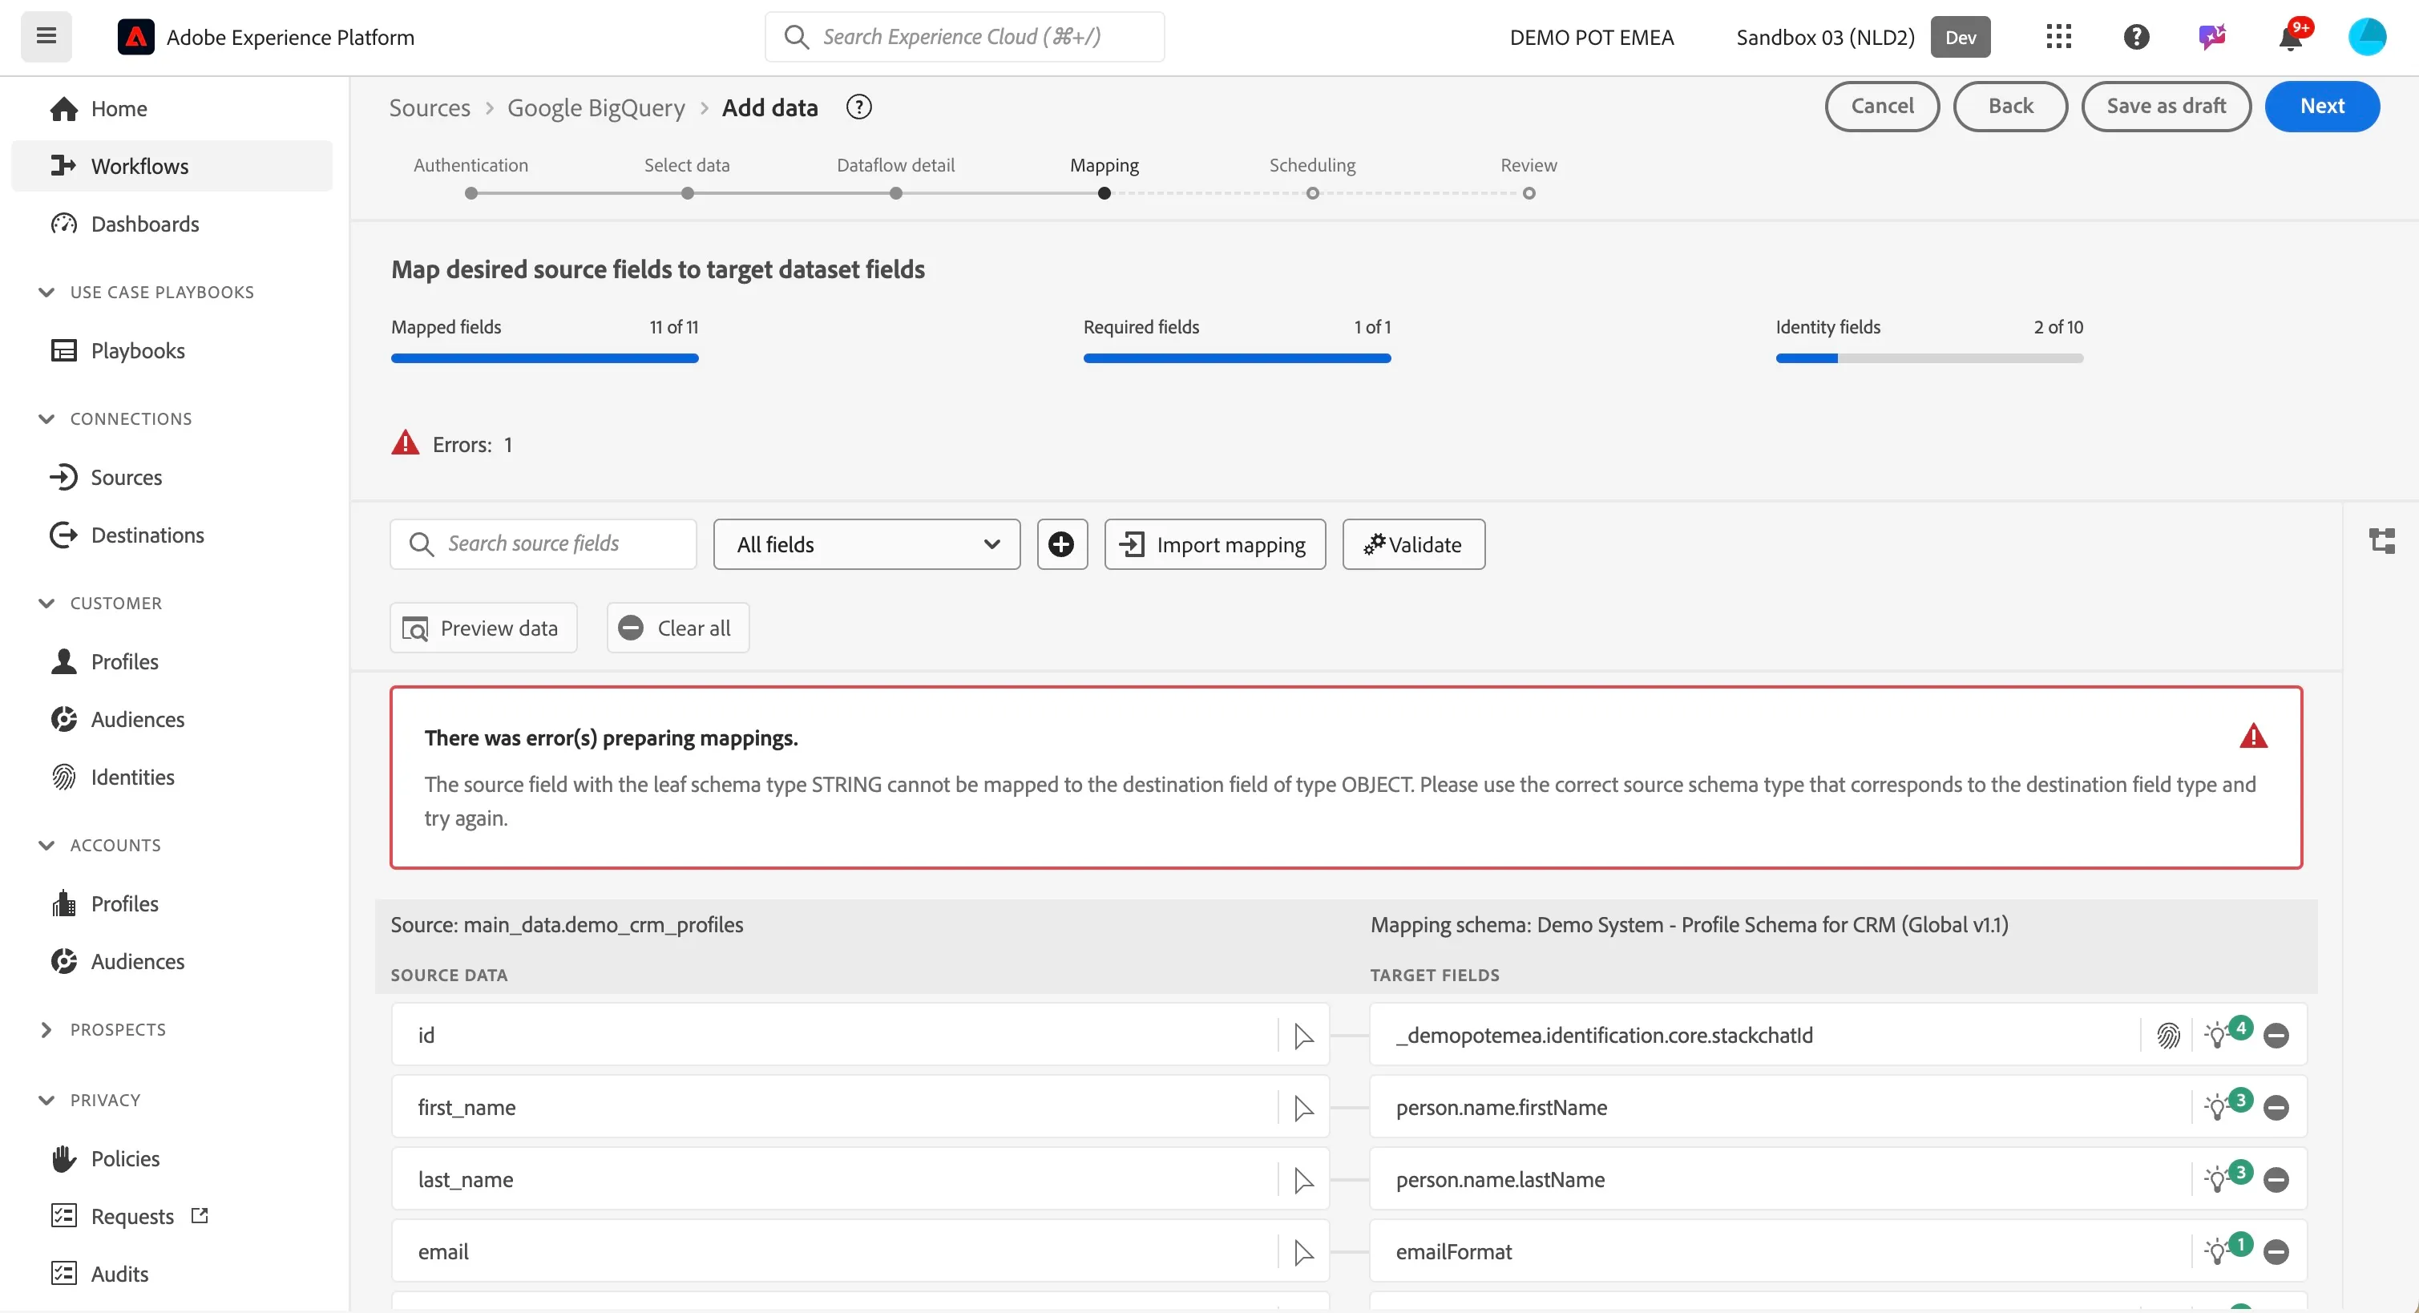Click Import mapping button

(1214, 543)
